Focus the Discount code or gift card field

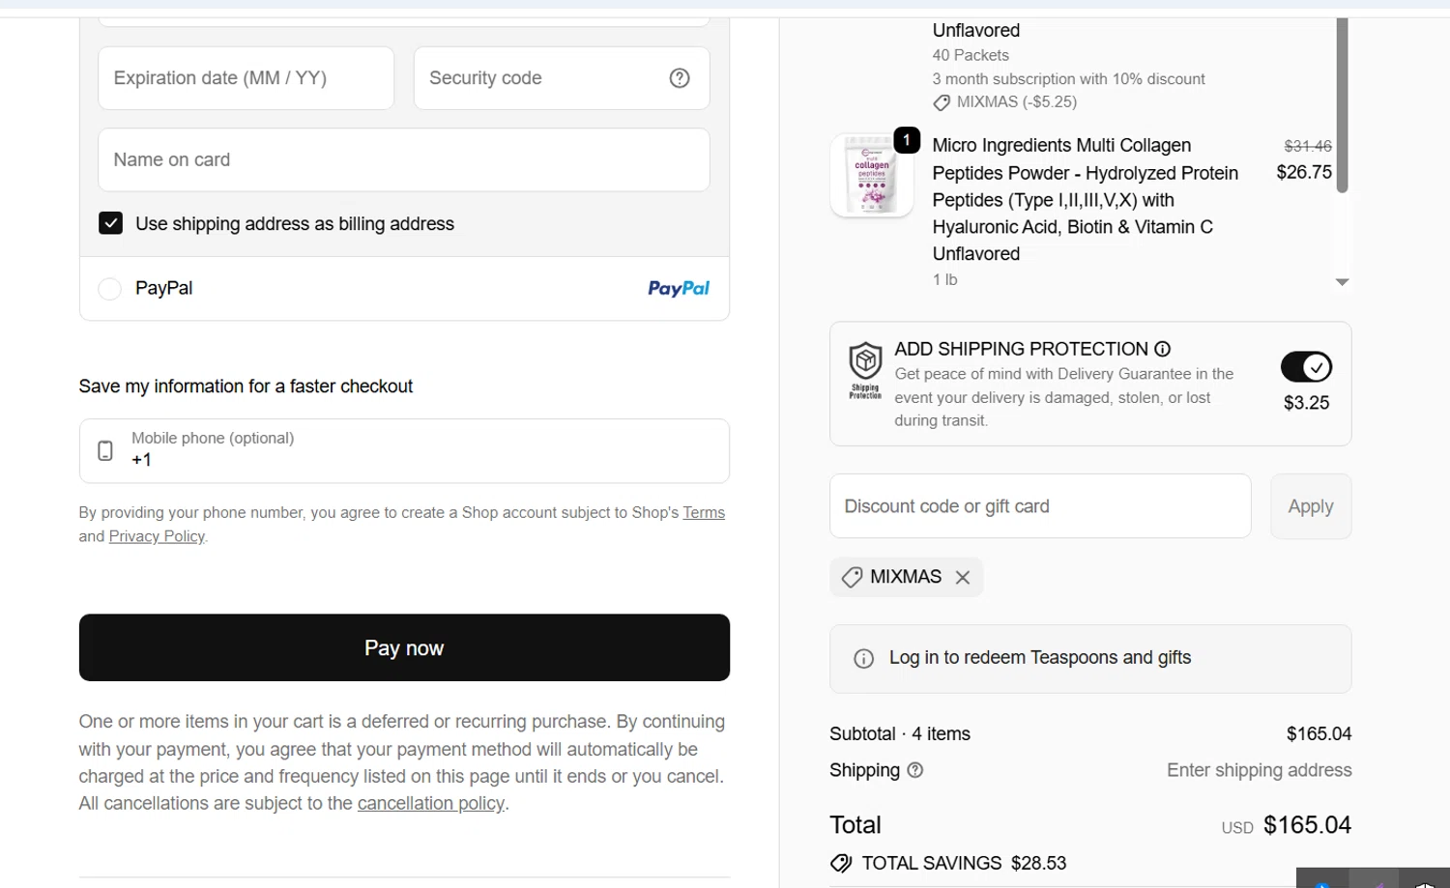pos(1040,506)
